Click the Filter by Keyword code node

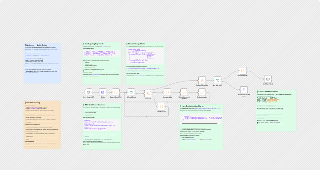click(x=184, y=92)
